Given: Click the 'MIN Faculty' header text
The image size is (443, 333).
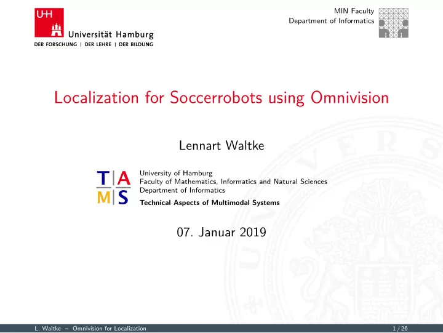Looking at the screenshot, I should (354, 11).
